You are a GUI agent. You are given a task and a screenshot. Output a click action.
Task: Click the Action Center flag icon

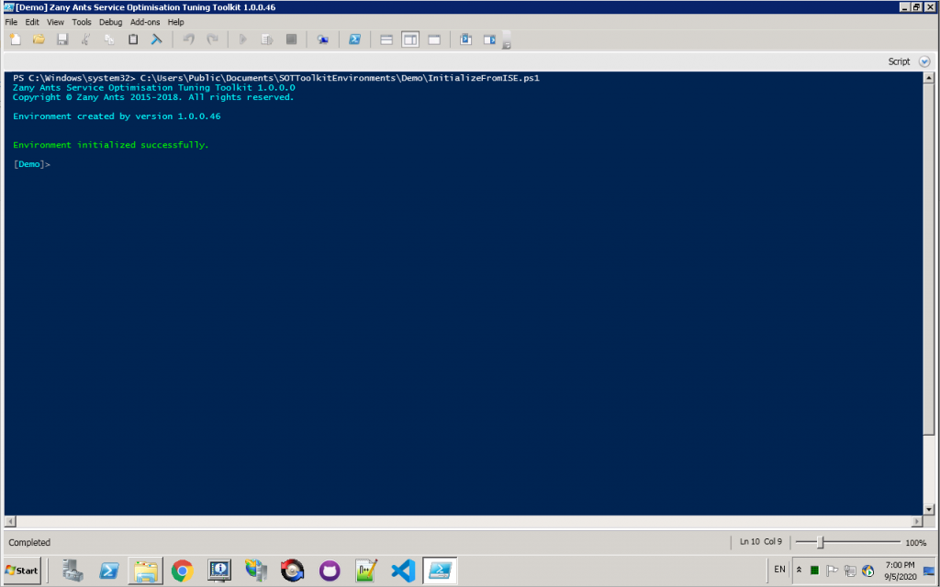(x=832, y=570)
